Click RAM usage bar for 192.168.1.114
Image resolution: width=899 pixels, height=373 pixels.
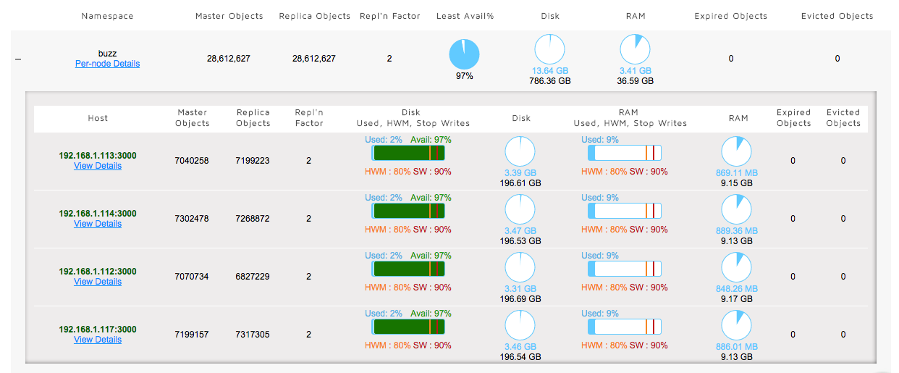(x=625, y=211)
